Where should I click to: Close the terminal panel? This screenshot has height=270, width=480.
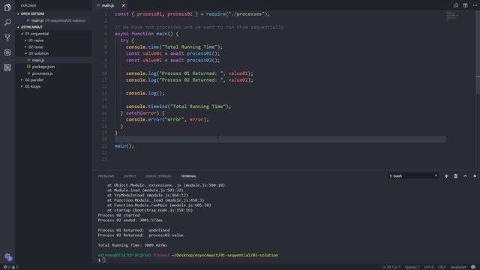pyautogui.click(x=475, y=176)
